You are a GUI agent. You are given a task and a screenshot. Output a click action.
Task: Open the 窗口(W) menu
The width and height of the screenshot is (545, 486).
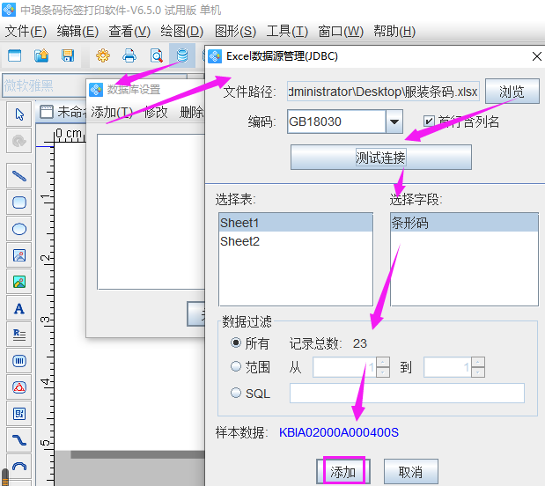coord(341,32)
